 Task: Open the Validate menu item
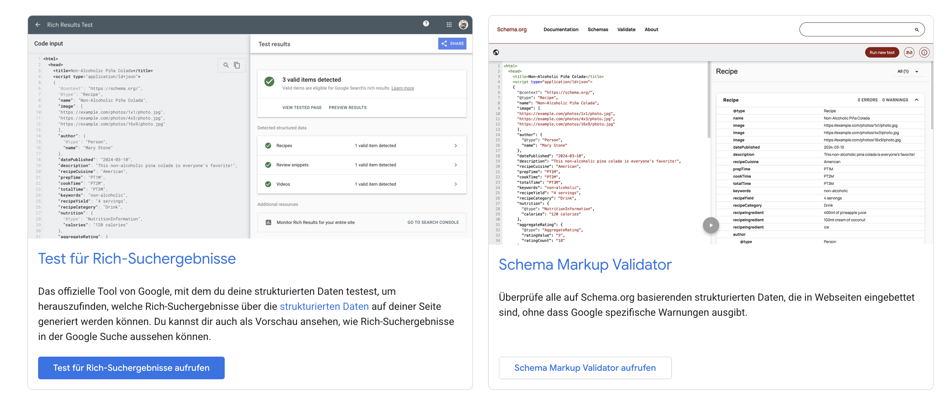(626, 29)
